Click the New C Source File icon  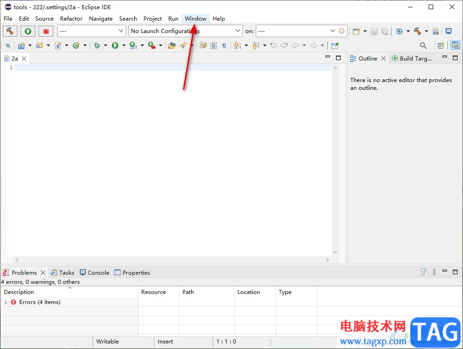pyautogui.click(x=58, y=45)
